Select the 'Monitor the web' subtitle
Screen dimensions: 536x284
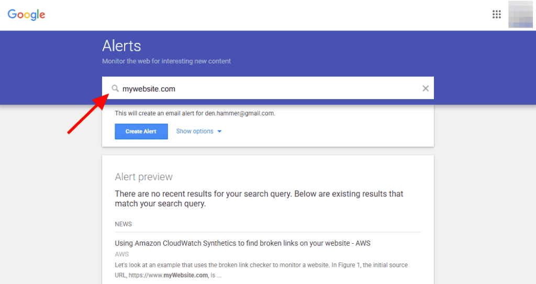click(166, 61)
